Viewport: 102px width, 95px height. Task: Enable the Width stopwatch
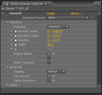16,45
